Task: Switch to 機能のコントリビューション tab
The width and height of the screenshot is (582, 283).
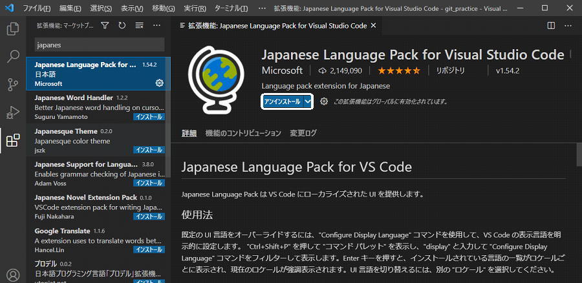Action: pos(243,133)
